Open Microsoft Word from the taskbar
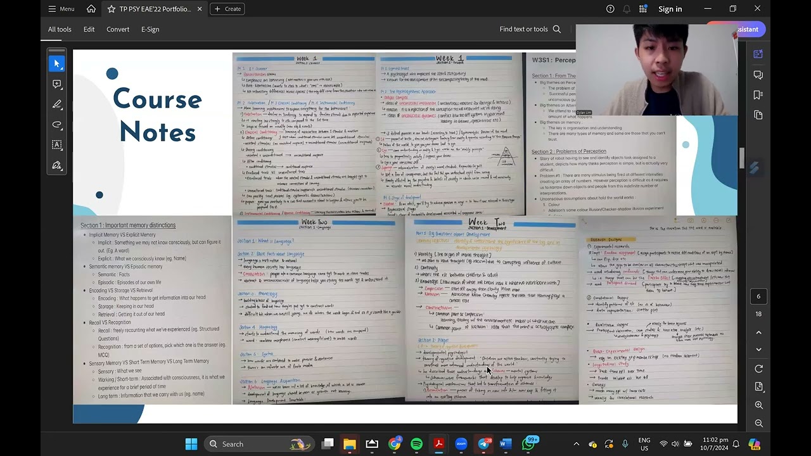The height and width of the screenshot is (456, 811). [505, 444]
